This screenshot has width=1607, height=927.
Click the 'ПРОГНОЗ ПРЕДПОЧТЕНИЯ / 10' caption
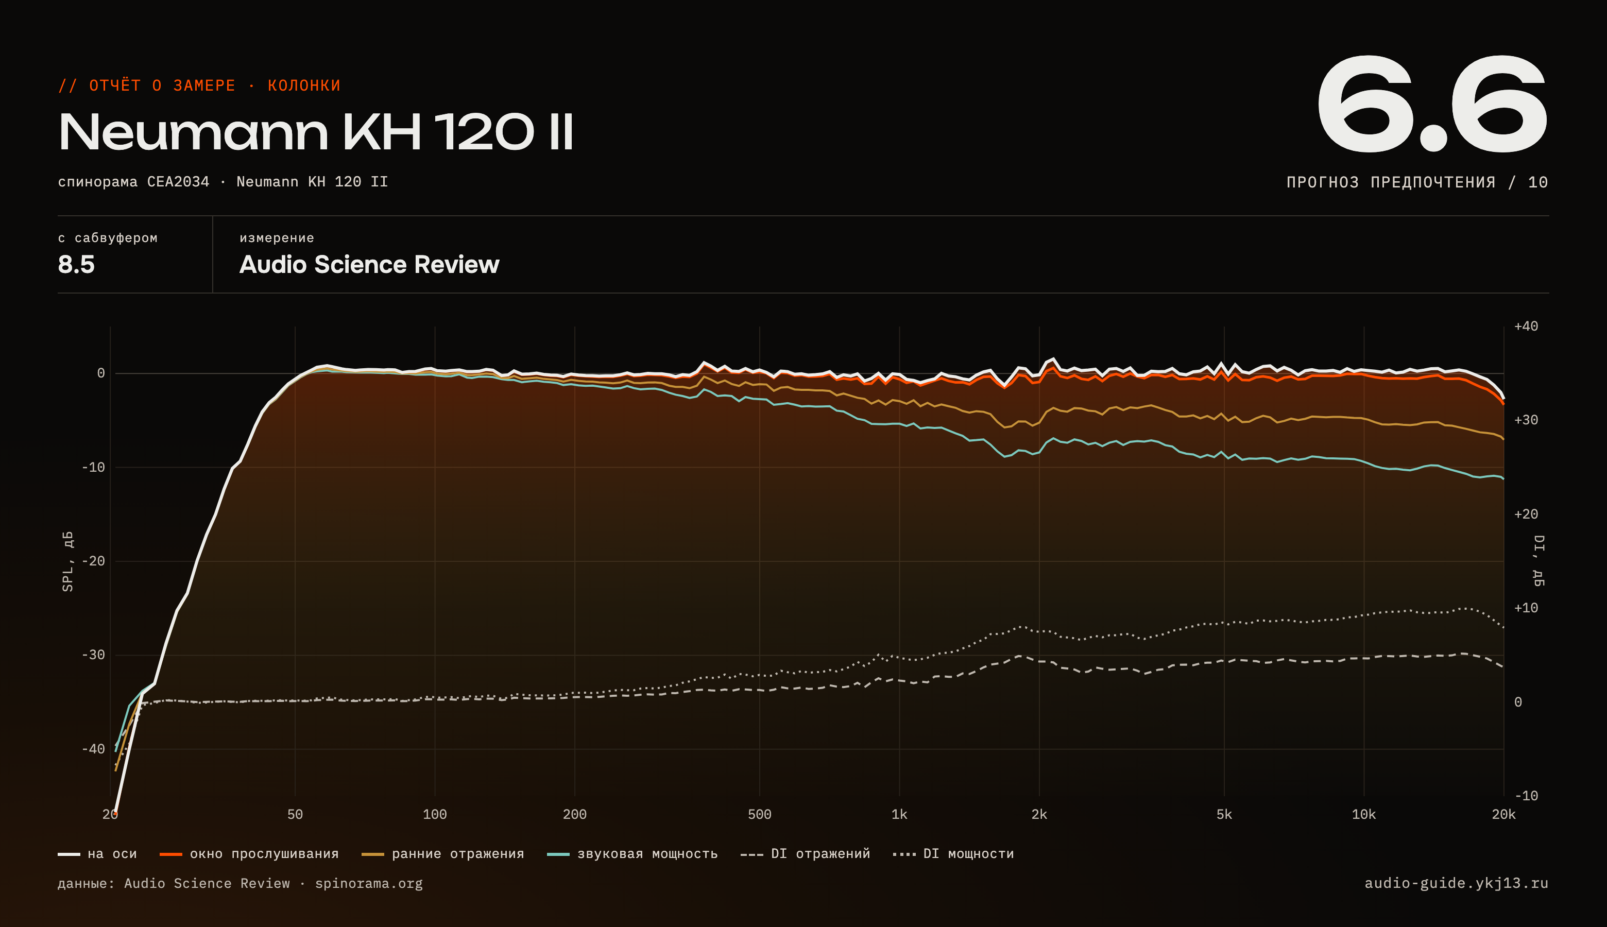pyautogui.click(x=1417, y=183)
